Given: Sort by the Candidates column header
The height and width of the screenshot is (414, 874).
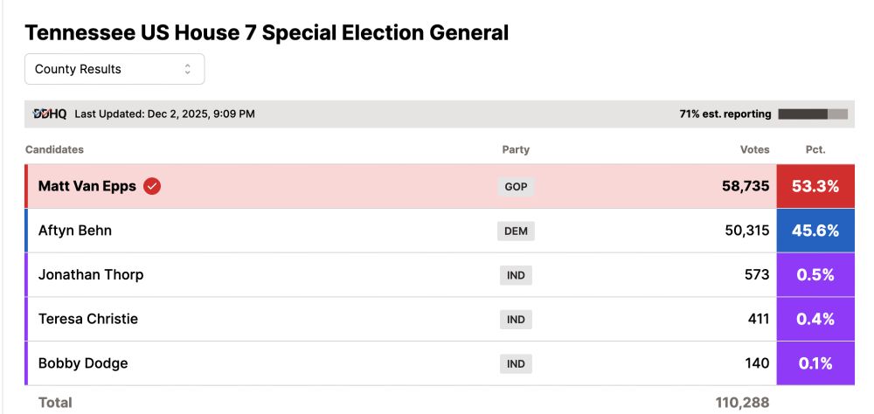Looking at the screenshot, I should click(55, 149).
